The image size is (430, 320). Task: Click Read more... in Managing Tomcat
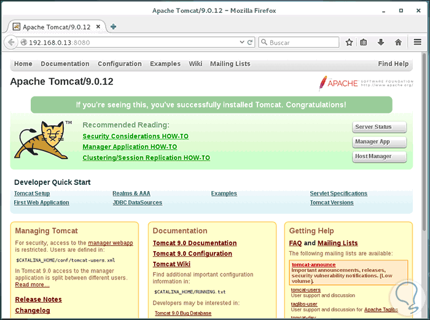pyautogui.click(x=33, y=284)
